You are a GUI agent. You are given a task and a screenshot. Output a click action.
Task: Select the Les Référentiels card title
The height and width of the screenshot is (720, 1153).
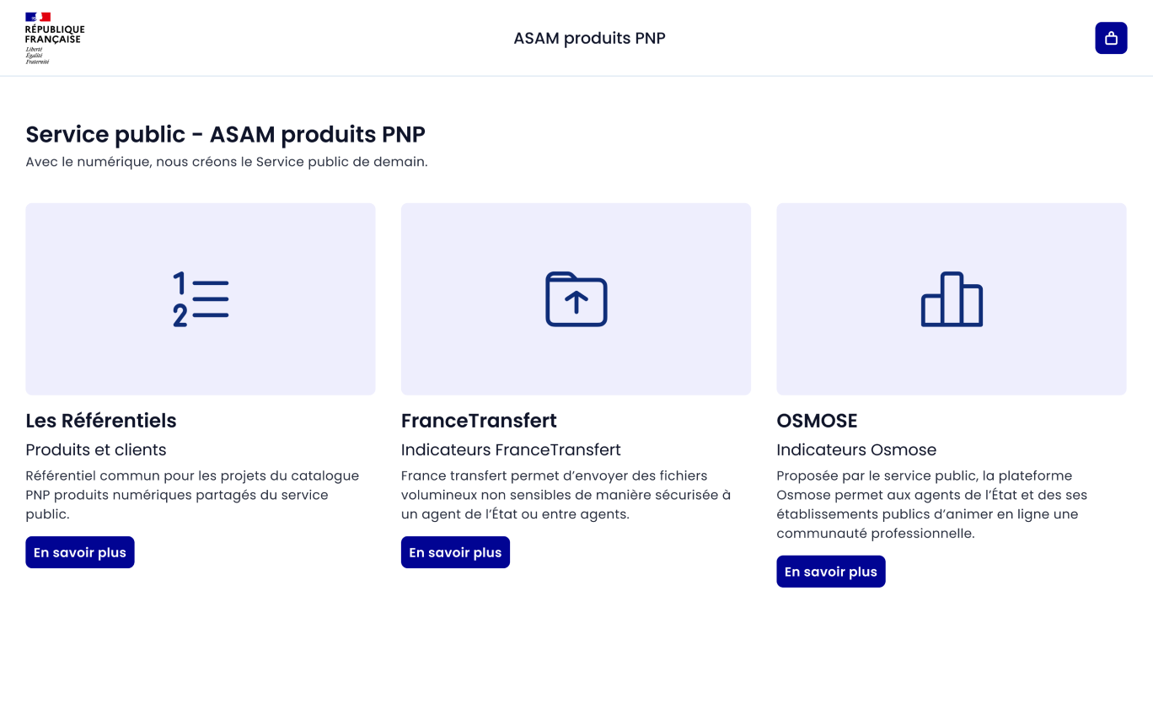(101, 420)
